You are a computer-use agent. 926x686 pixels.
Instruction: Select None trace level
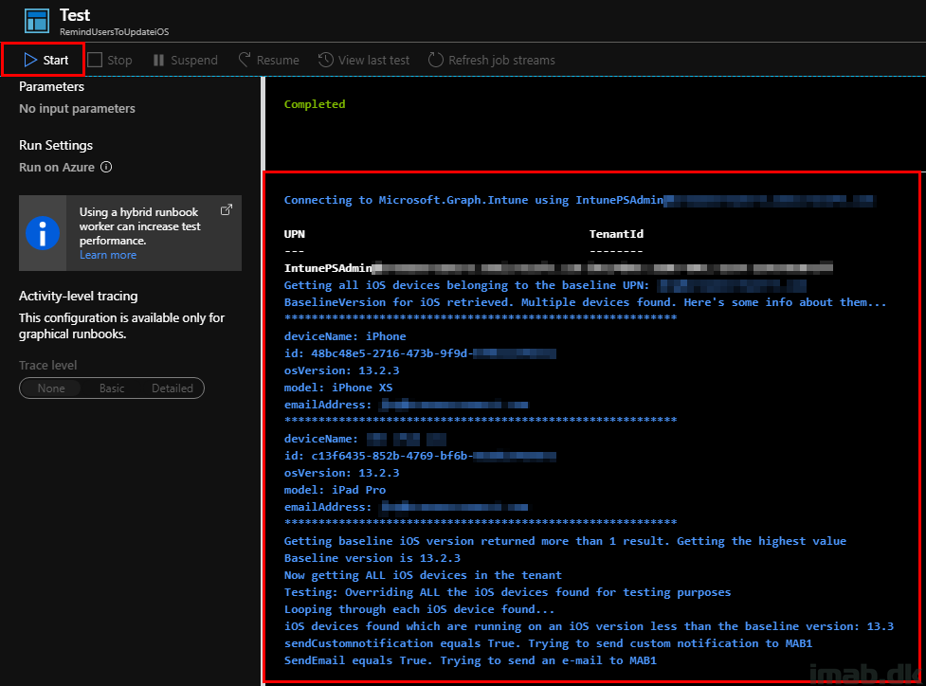[51, 388]
